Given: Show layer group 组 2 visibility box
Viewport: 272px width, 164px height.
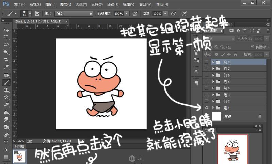Looking at the screenshot, I should pos(206,101).
